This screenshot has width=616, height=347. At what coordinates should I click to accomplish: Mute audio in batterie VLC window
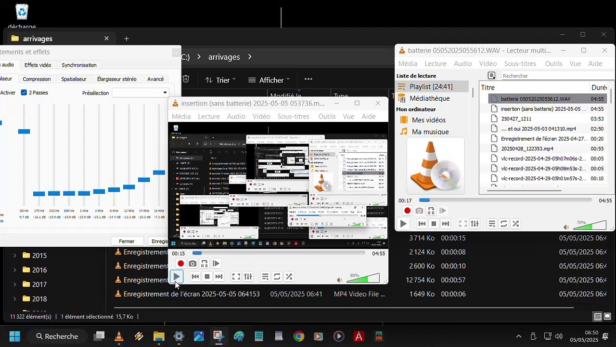point(566,227)
